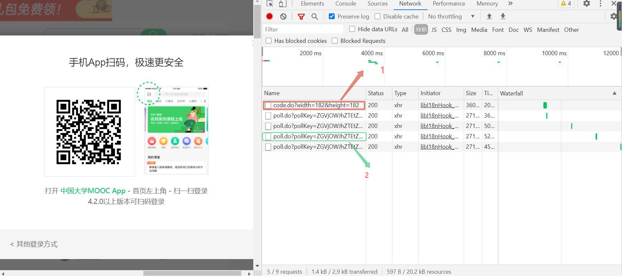Open the No throttling dropdown
Viewport: 622px width, 276px height.
451,16
